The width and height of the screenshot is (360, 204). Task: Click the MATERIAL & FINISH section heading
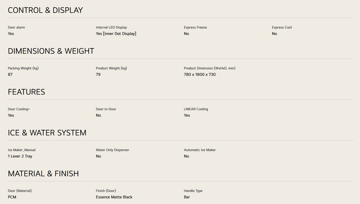click(43, 174)
